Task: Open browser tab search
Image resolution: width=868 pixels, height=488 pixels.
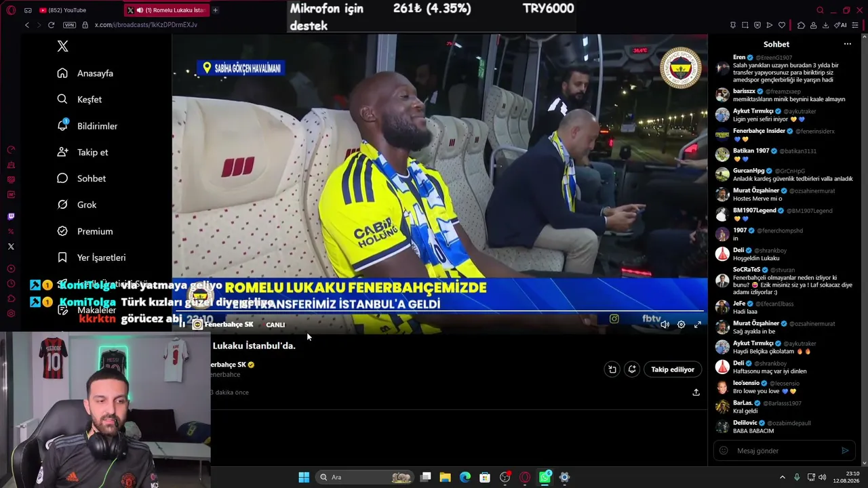Action: [x=820, y=10]
